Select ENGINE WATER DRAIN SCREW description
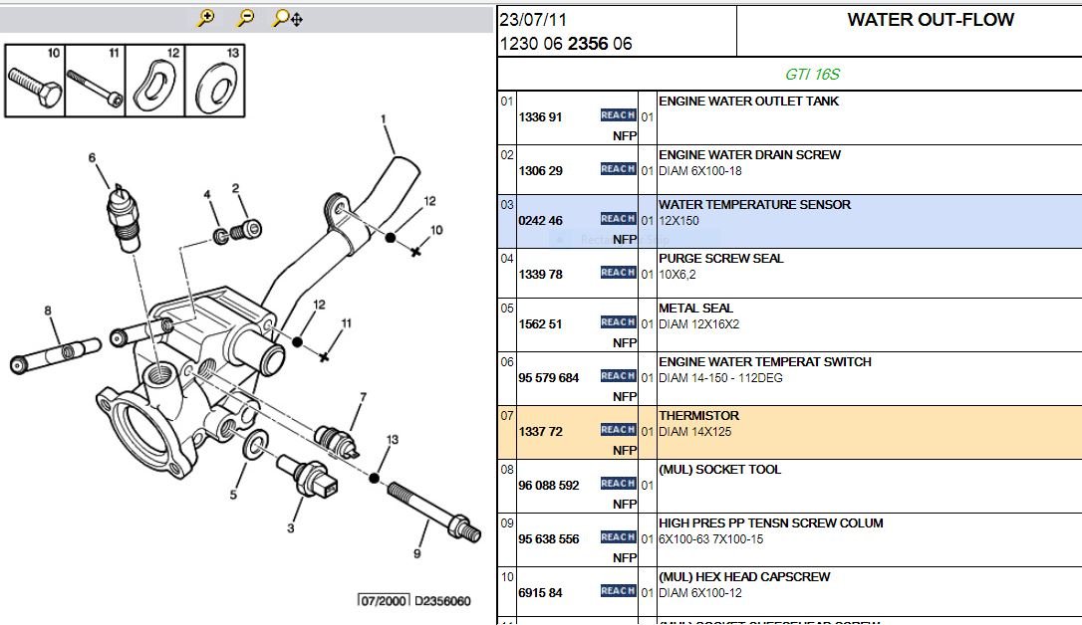Viewport: 1082px width, 625px height. coord(749,155)
